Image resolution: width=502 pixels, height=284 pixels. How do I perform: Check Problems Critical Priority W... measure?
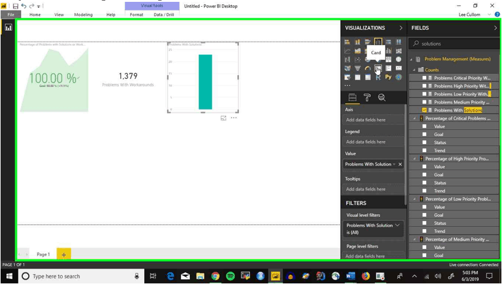[424, 78]
